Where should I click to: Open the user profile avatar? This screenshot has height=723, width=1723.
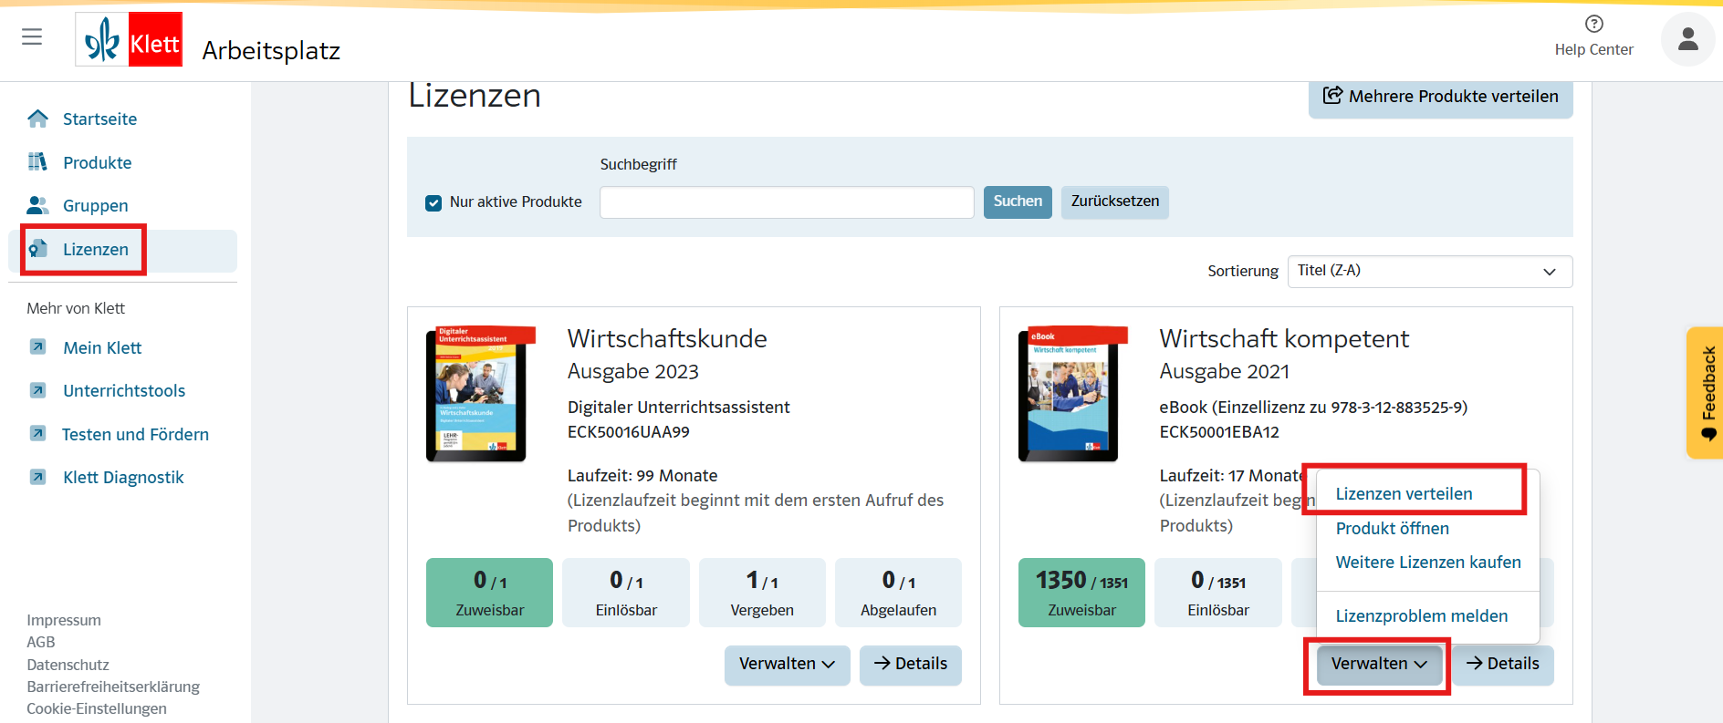(x=1687, y=39)
